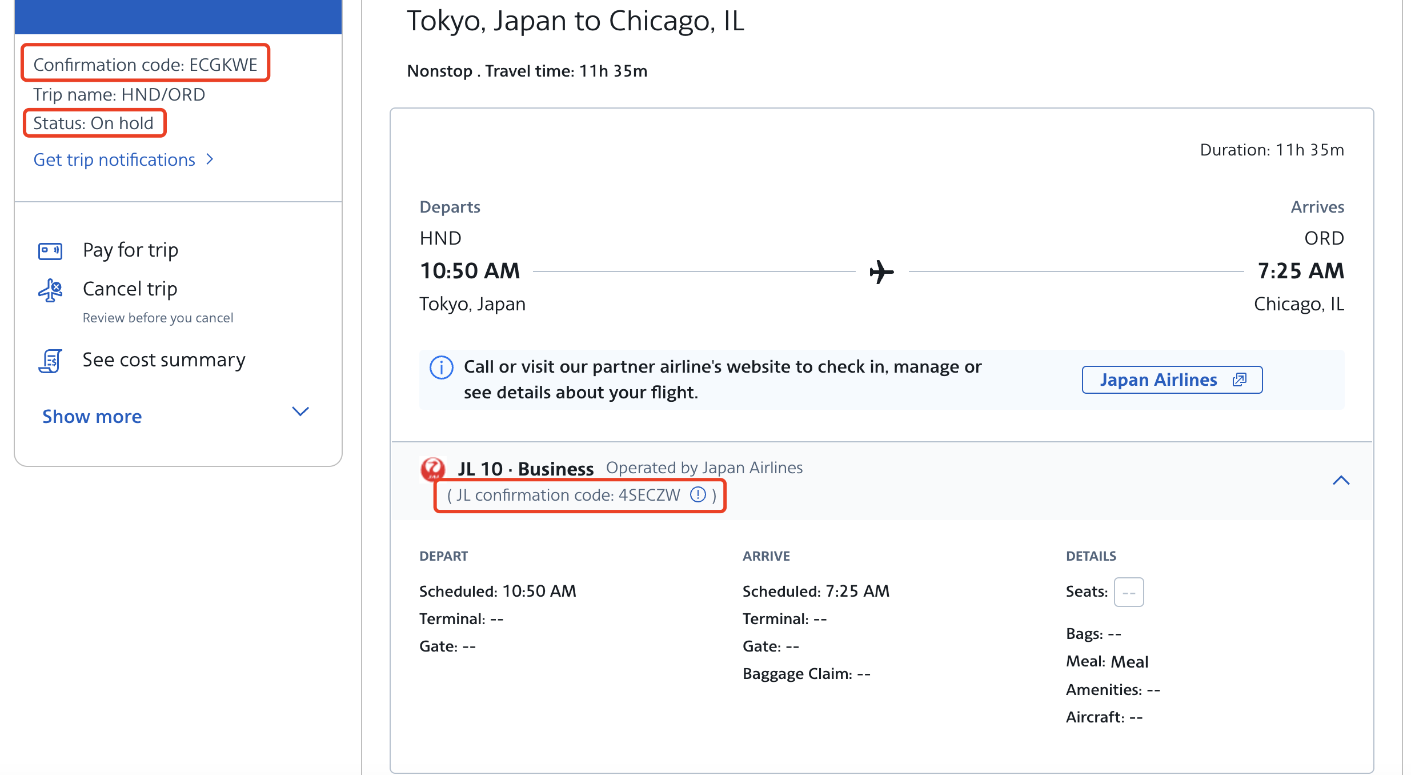Click ORD arrival airport code
The width and height of the screenshot is (1411, 775).
[x=1324, y=238]
